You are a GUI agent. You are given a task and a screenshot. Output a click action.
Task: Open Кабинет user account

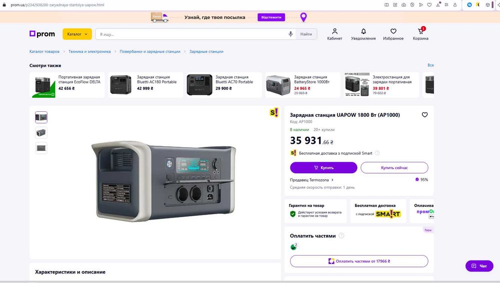click(334, 34)
